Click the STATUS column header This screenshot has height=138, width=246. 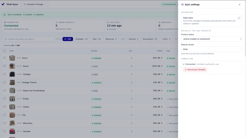[94, 51]
